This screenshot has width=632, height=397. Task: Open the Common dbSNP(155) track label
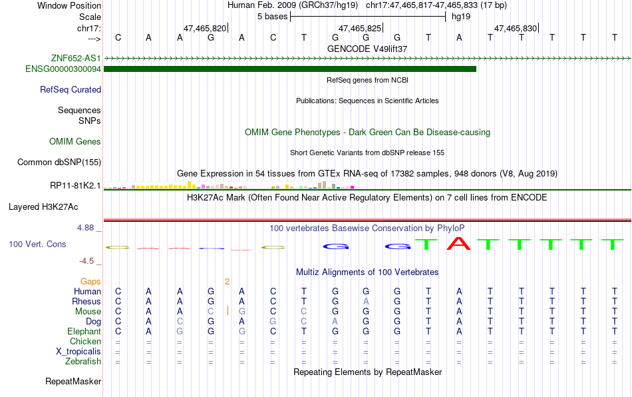click(x=59, y=162)
